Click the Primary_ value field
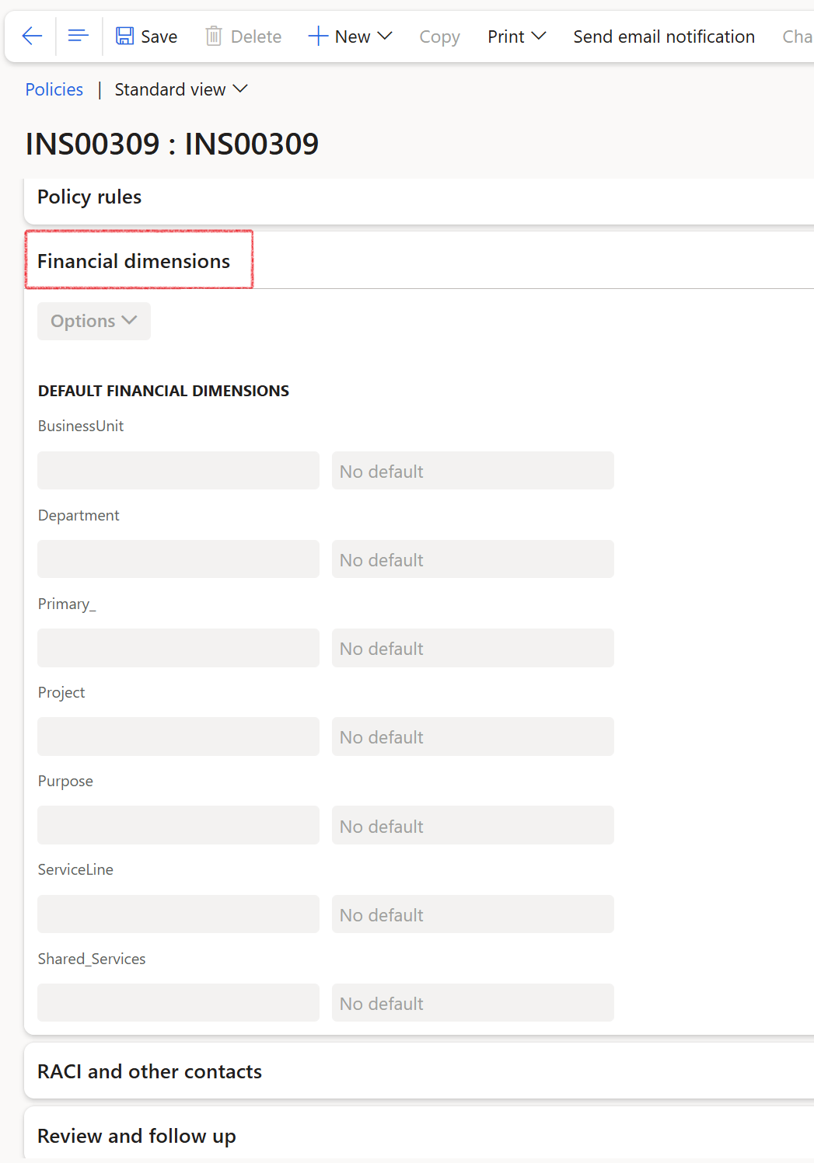This screenshot has height=1163, width=814. (179, 648)
